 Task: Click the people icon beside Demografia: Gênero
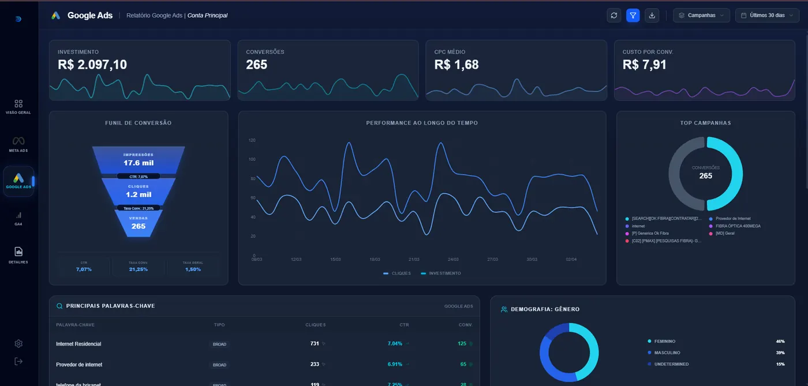coord(504,309)
